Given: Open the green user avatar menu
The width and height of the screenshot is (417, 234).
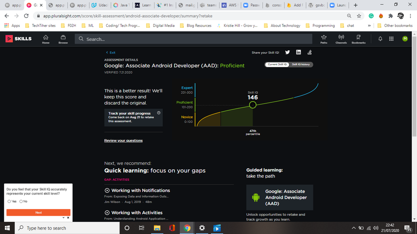Looking at the screenshot, I should pyautogui.click(x=405, y=39).
